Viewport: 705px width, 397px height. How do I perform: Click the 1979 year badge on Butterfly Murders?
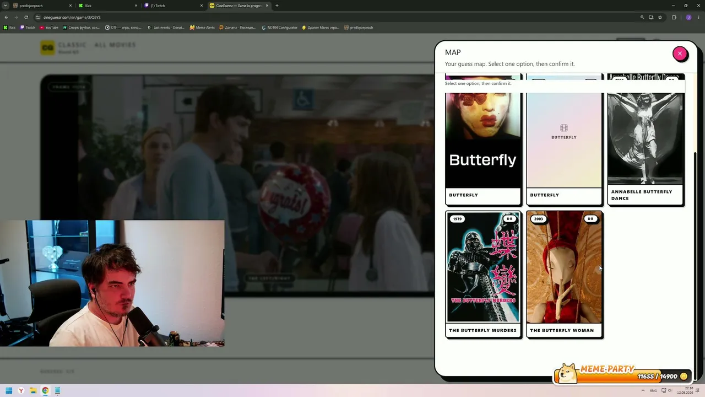click(457, 219)
